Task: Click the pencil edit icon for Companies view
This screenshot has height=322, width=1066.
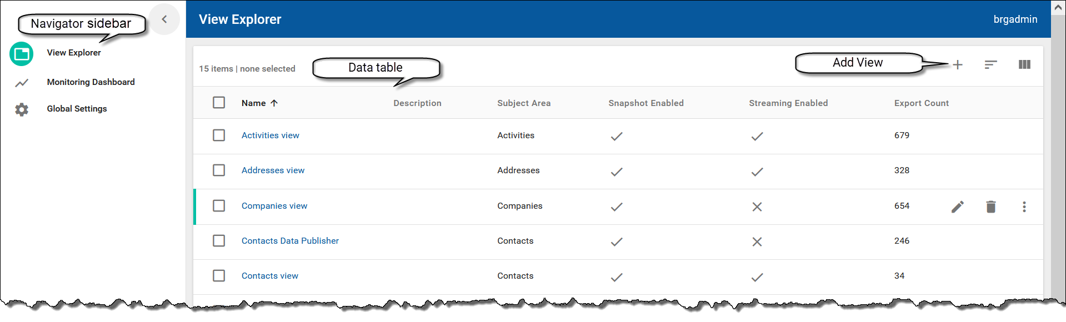Action: 957,207
